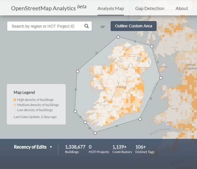Viewport: 197px width, 169px height.
Task: Click the upper-left white vertex of the polygon
Action: pyautogui.click(x=77, y=71)
